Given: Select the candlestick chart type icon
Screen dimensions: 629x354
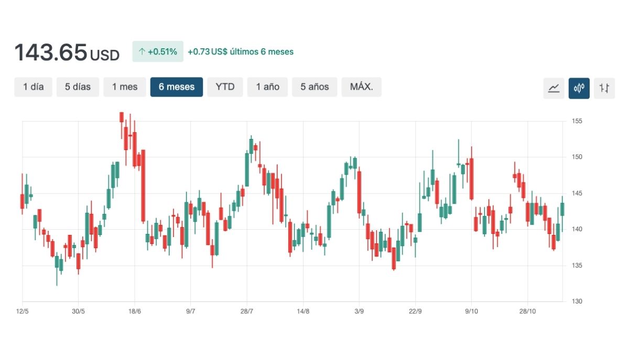Looking at the screenshot, I should (579, 88).
